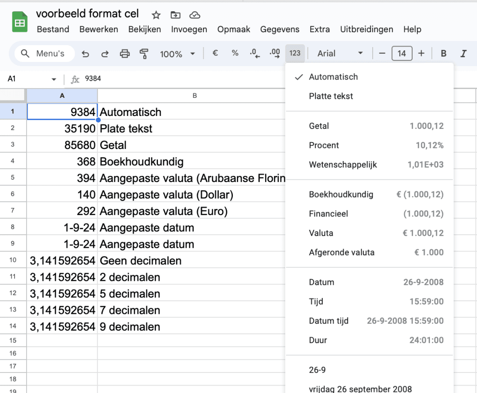477x393 pixels.
Task: Apply percent format icon
Action: click(x=235, y=53)
